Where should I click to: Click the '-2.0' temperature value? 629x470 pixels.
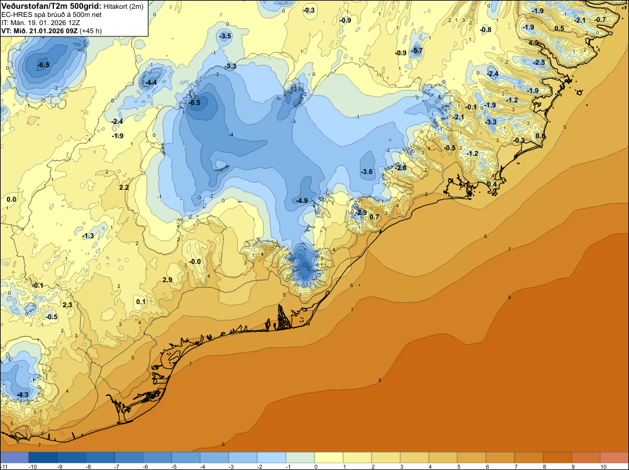[401, 168]
